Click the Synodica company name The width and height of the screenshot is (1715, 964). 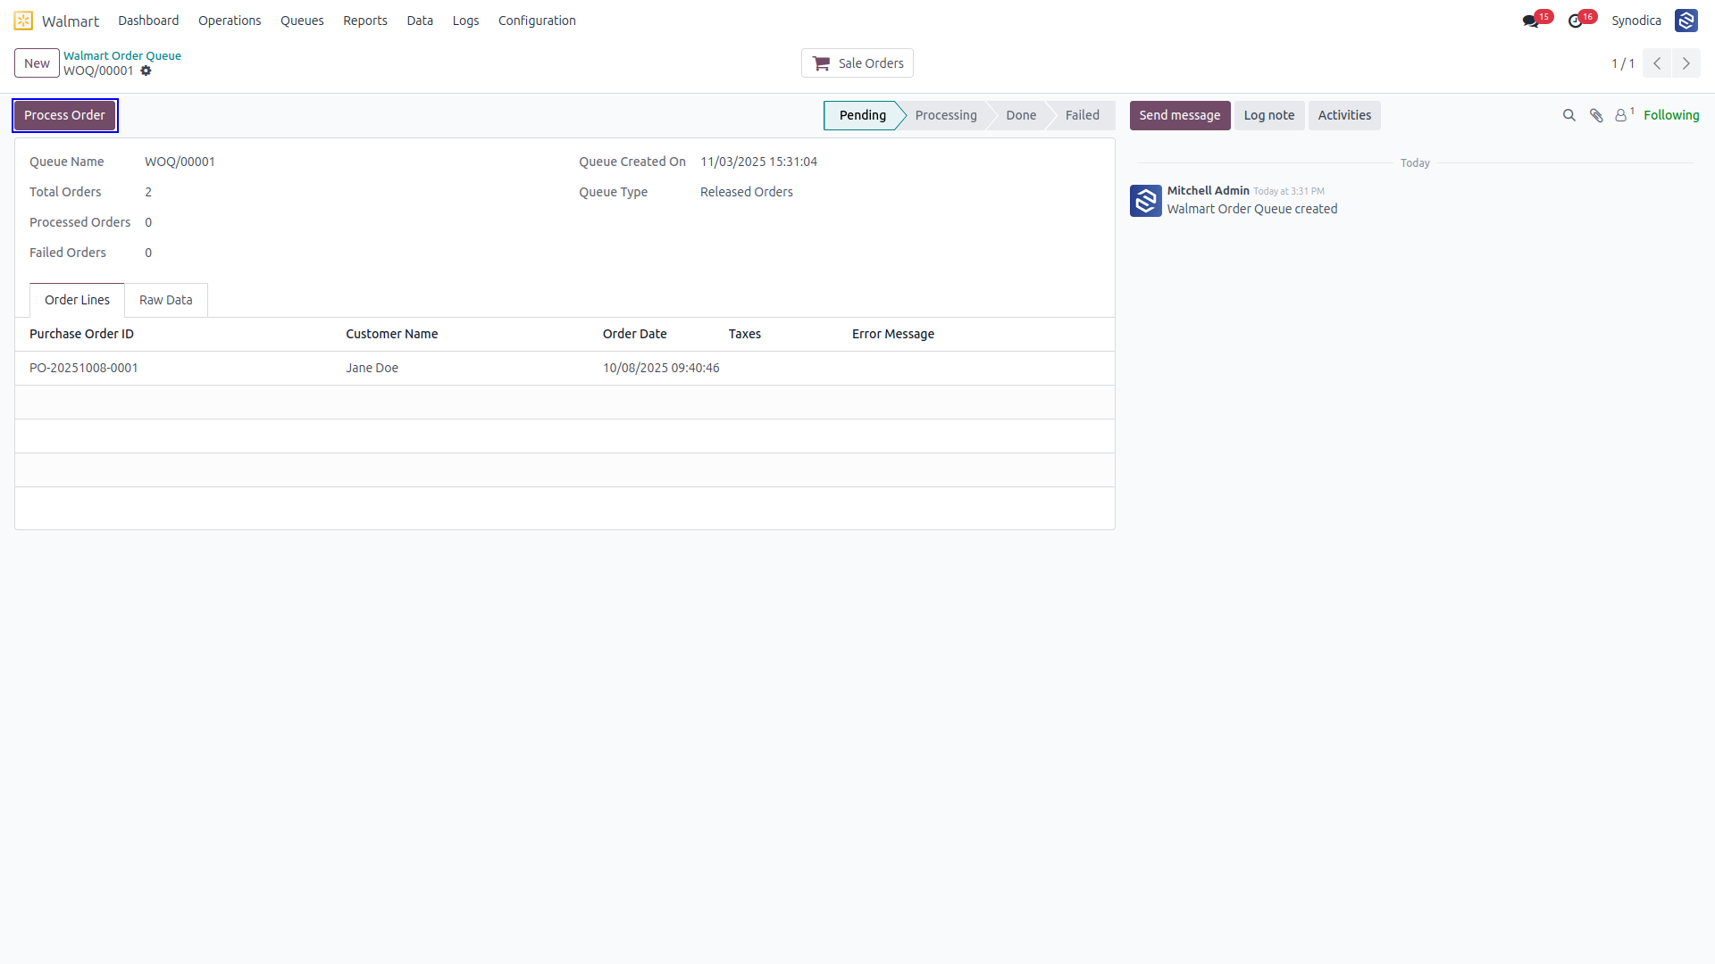pyautogui.click(x=1636, y=21)
